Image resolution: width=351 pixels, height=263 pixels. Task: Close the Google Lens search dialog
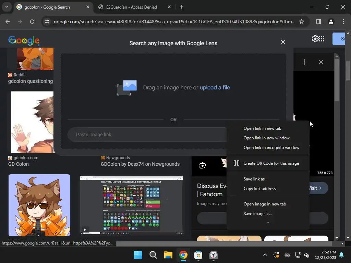[x=283, y=42]
